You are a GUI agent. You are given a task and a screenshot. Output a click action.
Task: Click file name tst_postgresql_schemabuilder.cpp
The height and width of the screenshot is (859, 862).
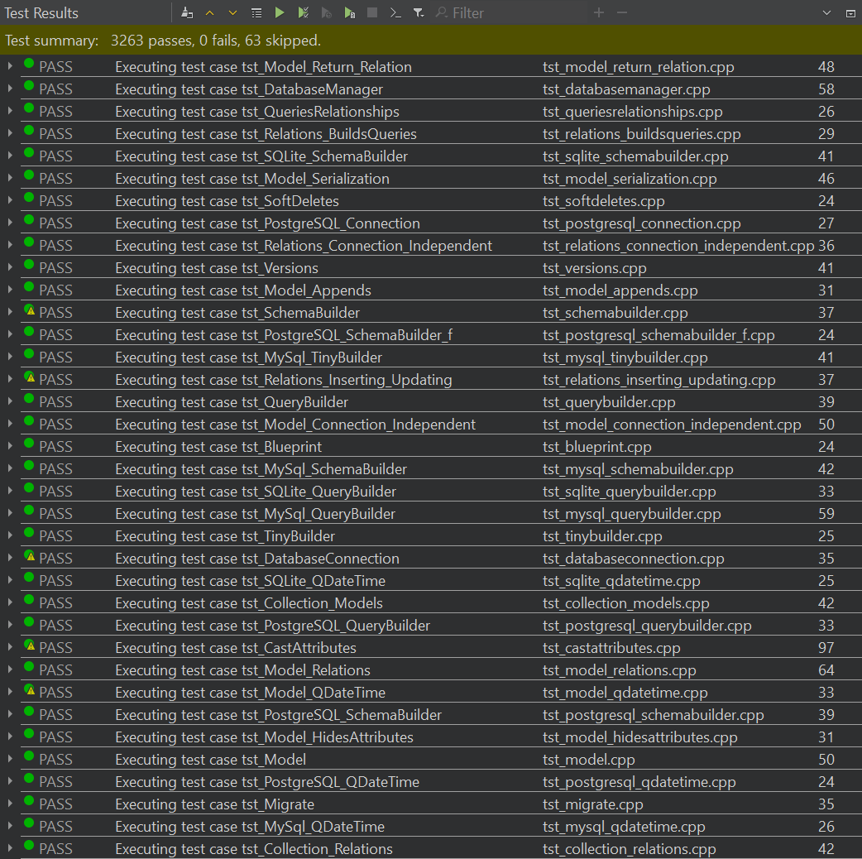click(653, 715)
